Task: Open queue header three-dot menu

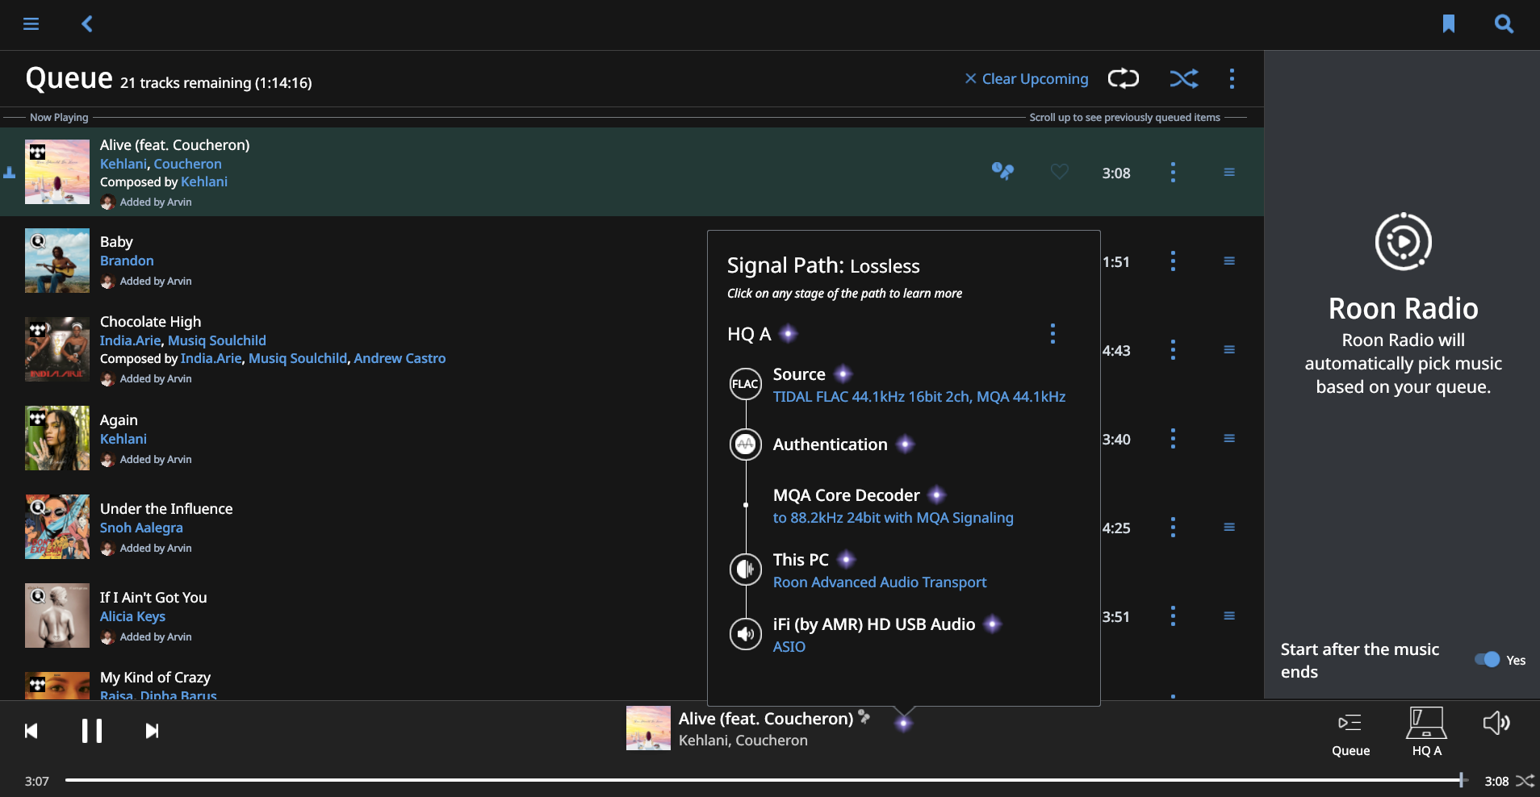Action: pos(1232,78)
